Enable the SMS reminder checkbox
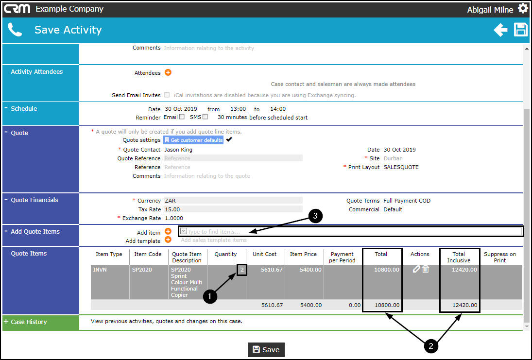Image resolution: width=532 pixels, height=360 pixels. 205,117
